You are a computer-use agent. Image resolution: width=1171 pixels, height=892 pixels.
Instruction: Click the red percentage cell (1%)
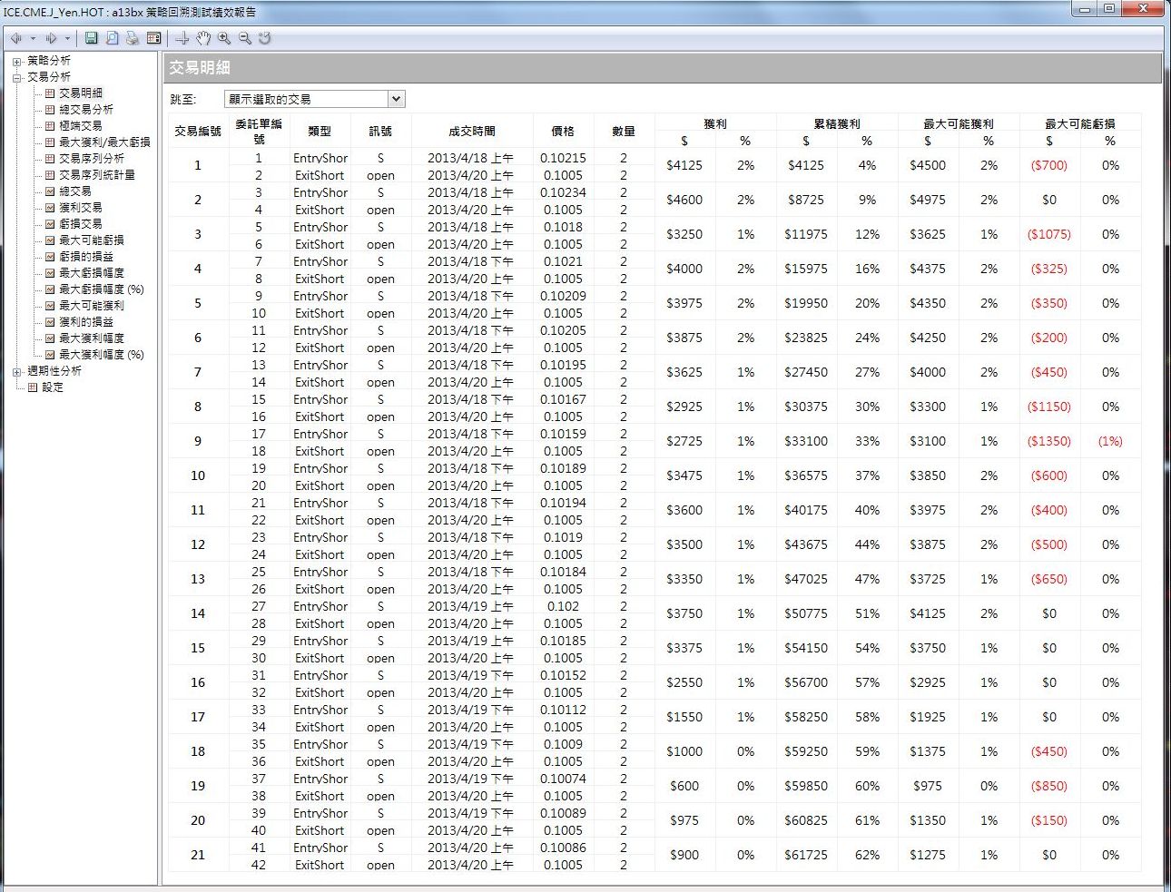click(x=1110, y=441)
